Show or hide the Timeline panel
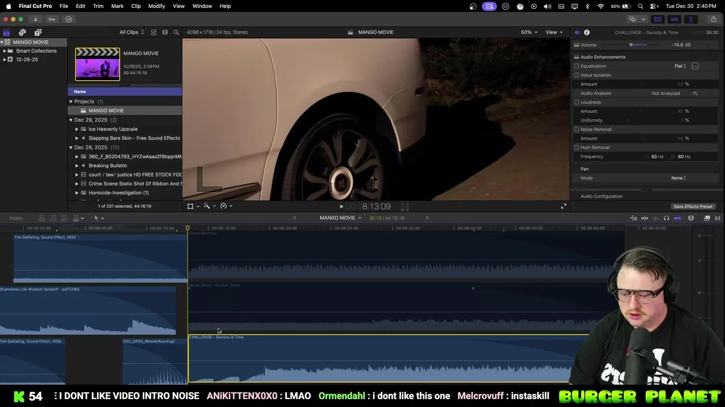Viewport: 725px width, 407px height. (674, 19)
